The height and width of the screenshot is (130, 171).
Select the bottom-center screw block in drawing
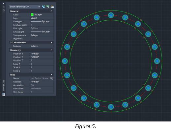(111, 107)
